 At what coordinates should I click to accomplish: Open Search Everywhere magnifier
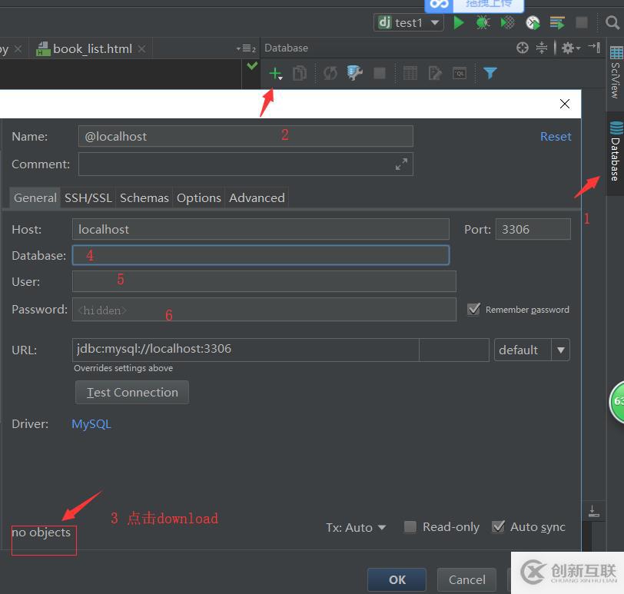(612, 23)
